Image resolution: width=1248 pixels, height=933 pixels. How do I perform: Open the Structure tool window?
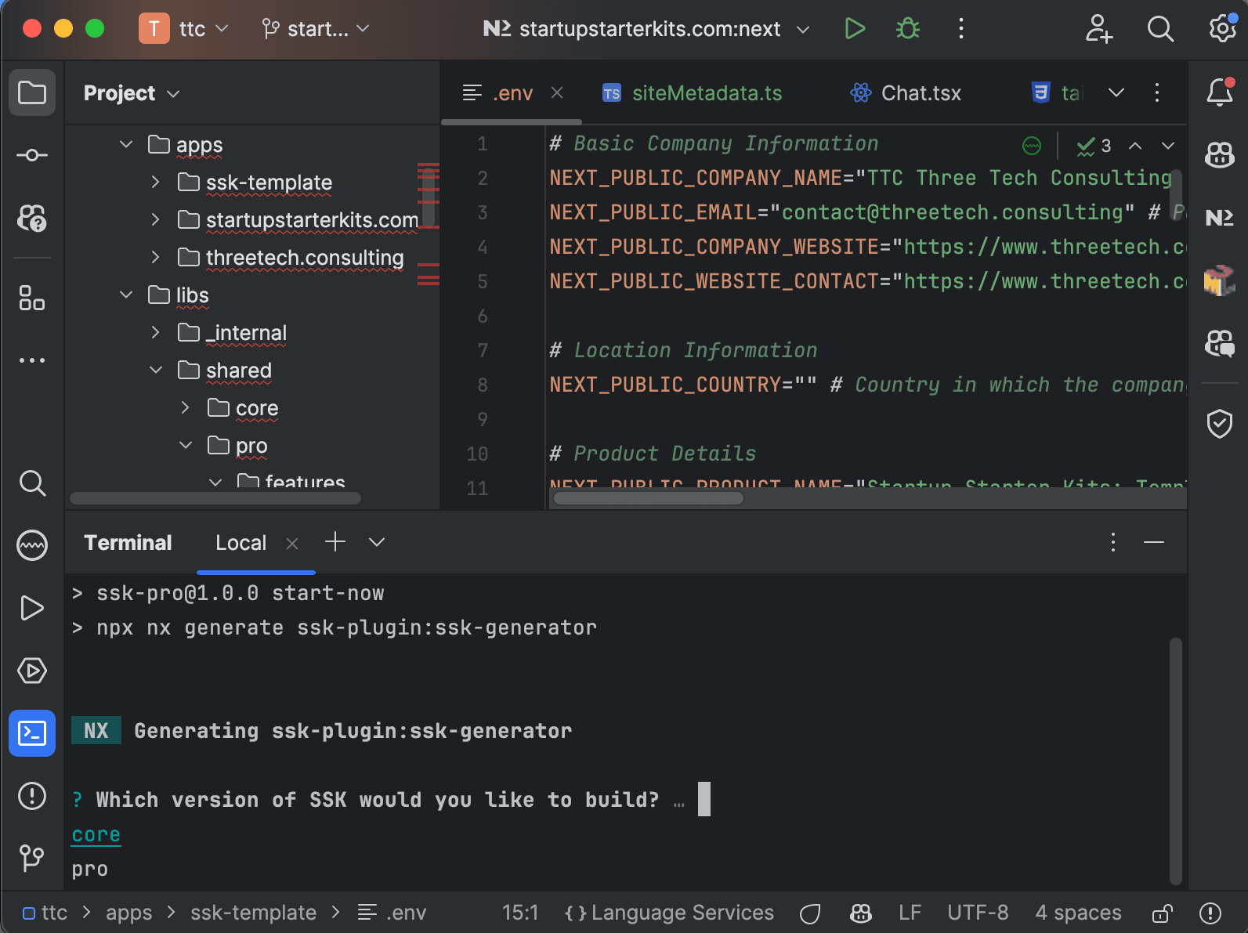[x=32, y=298]
